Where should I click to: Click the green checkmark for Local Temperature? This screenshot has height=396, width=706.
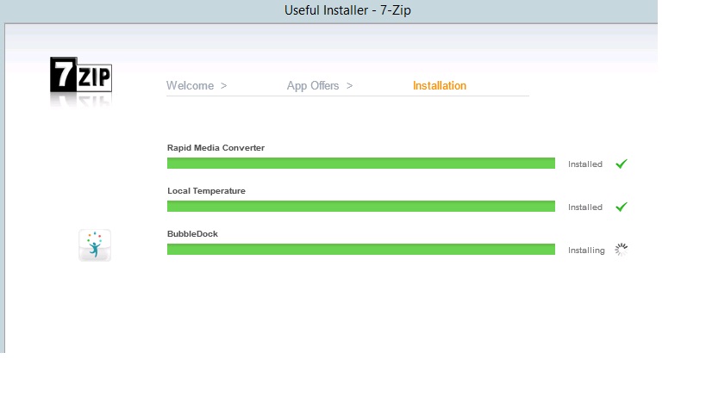point(621,207)
